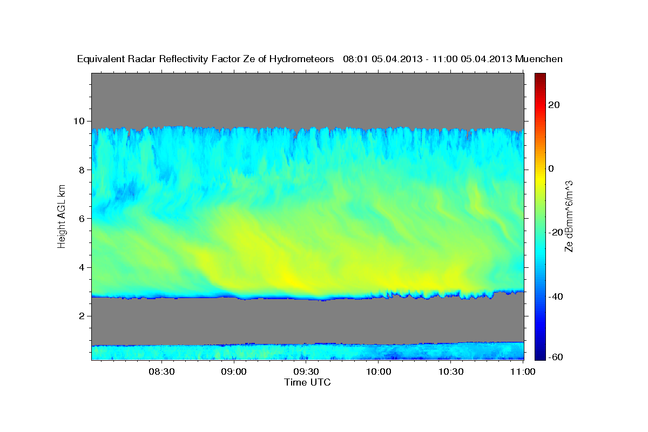The width and height of the screenshot is (648, 432).
Task: Click the 08:30 time tick label
Action: pyautogui.click(x=161, y=372)
